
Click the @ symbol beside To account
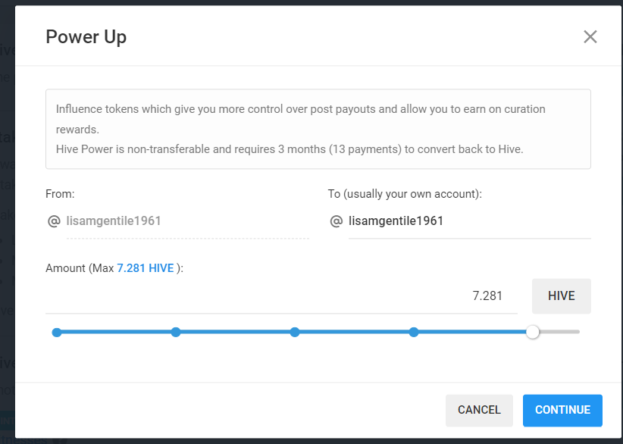(337, 221)
